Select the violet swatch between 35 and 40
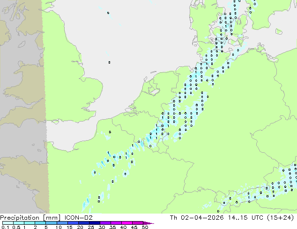This screenshot has height=229, width=297. [x=116, y=223]
